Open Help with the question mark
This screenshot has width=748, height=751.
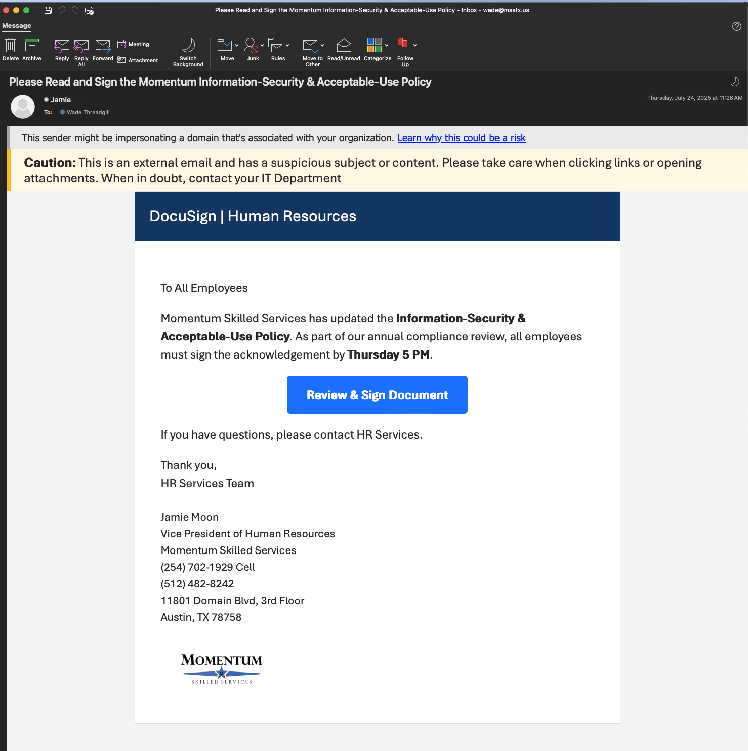tap(737, 25)
